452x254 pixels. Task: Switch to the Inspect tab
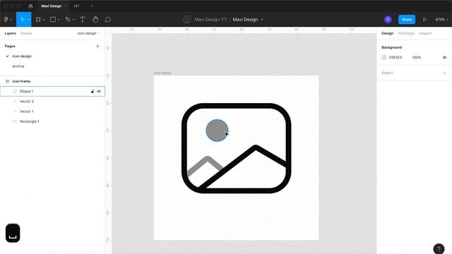tap(425, 33)
